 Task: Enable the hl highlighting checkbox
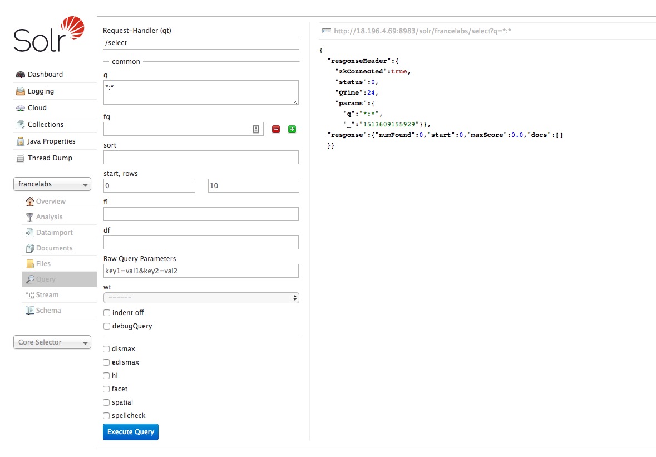[x=106, y=376]
